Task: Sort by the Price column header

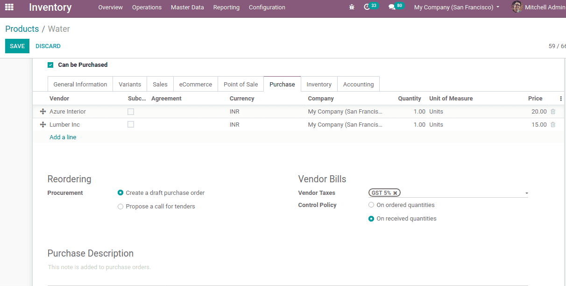Action: pyautogui.click(x=535, y=99)
